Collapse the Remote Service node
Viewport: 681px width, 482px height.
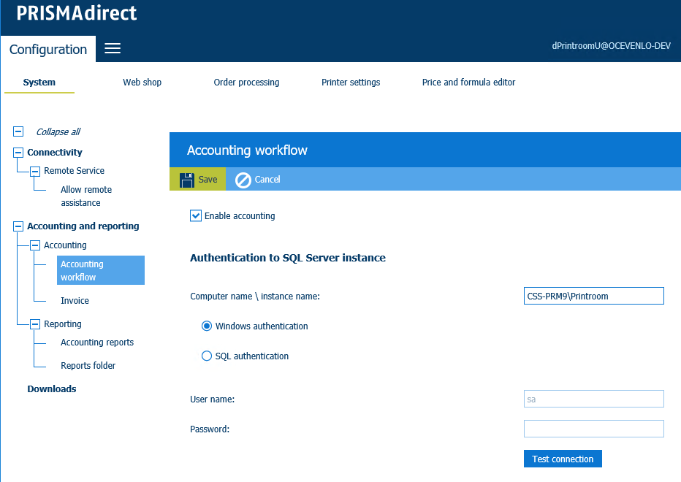point(35,171)
